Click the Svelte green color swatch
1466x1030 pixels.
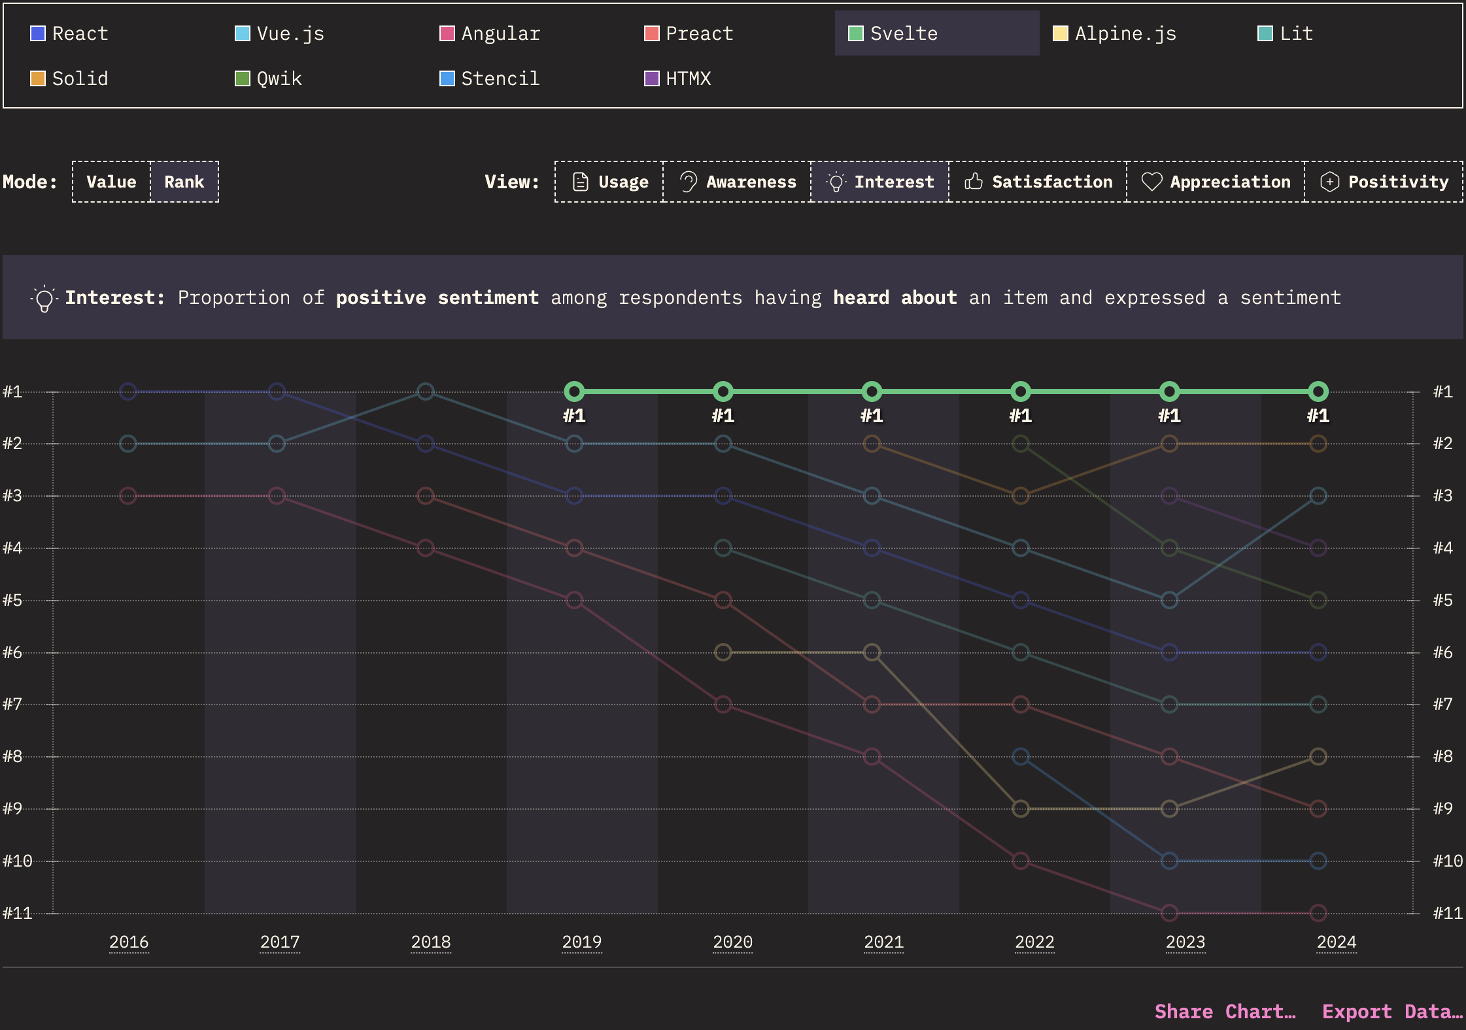pyautogui.click(x=856, y=33)
